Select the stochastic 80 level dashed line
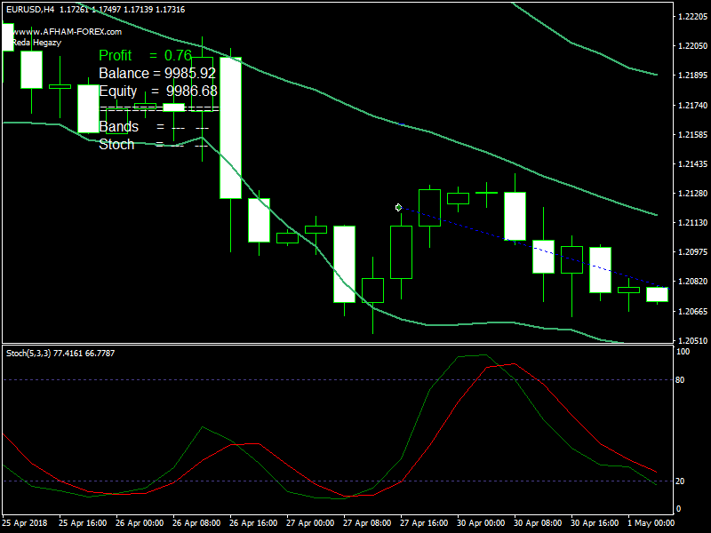The image size is (711, 533). point(267,379)
